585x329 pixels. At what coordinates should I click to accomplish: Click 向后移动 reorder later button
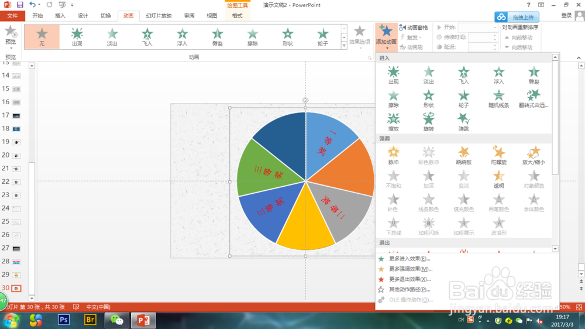[518, 47]
